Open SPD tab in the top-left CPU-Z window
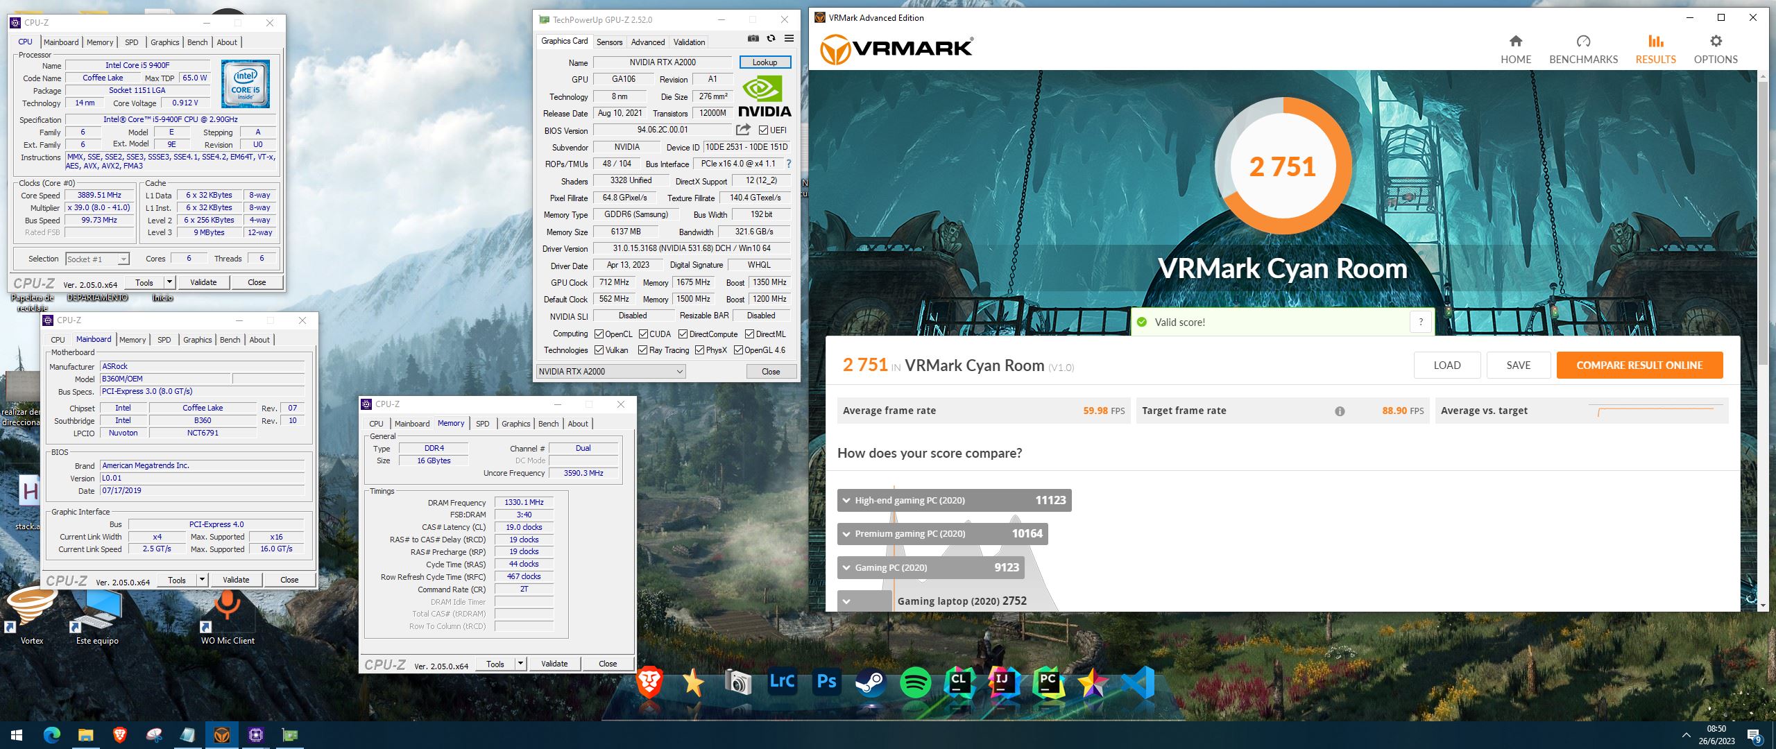Screen dimensions: 1776x749 tap(131, 42)
